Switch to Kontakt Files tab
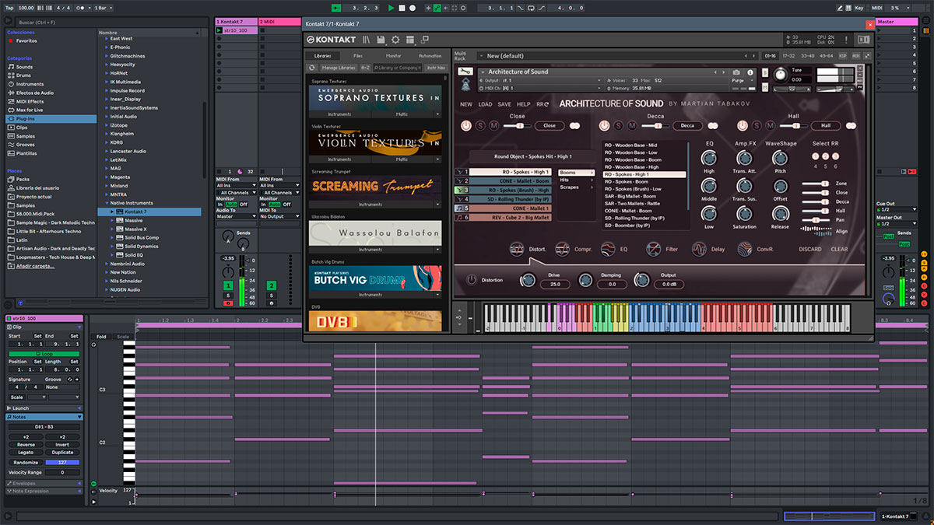 pos(358,56)
